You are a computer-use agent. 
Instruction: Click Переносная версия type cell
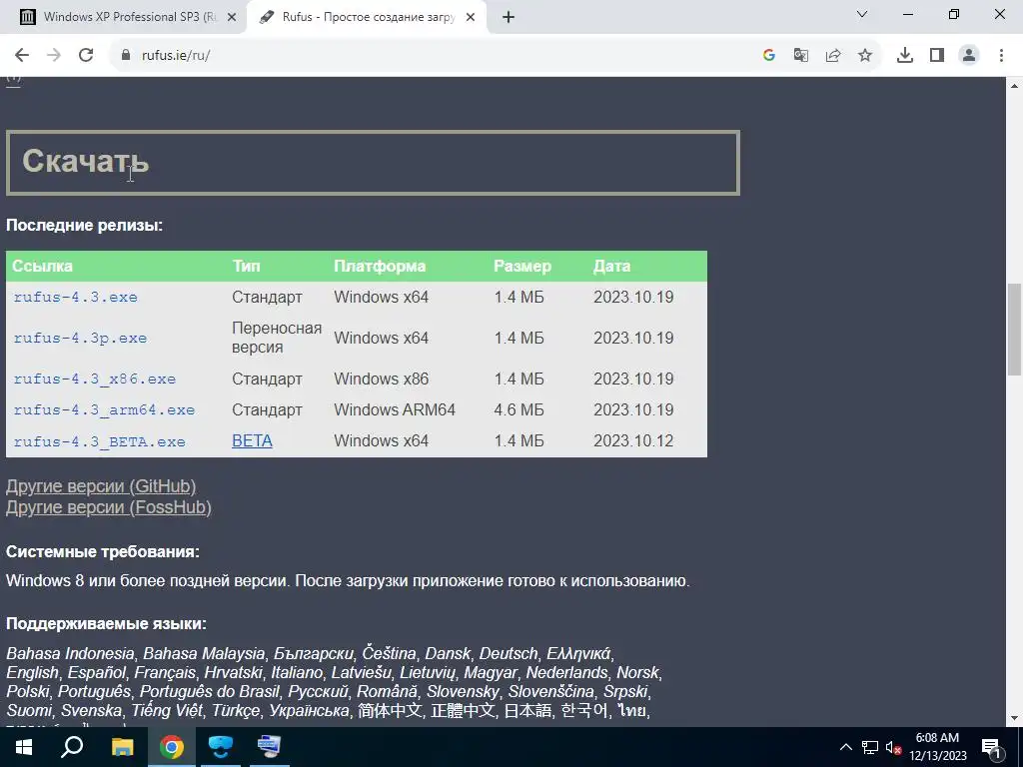point(277,338)
